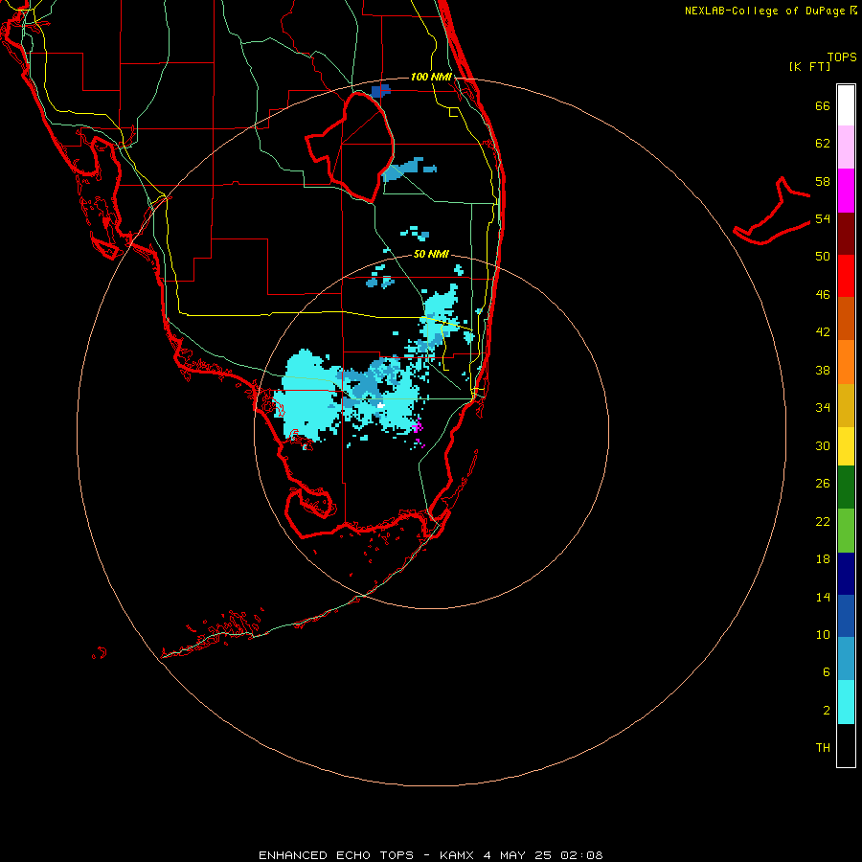Pick the 46 legend value
Screen dimensions: 862x862
click(x=823, y=295)
